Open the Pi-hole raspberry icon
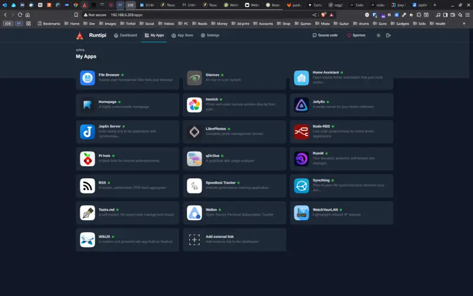Image resolution: width=473 pixels, height=296 pixels. point(88,159)
